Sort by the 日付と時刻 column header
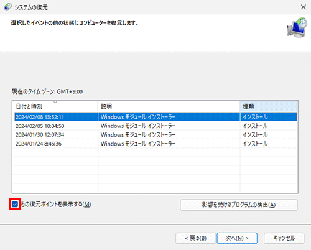 coord(55,106)
